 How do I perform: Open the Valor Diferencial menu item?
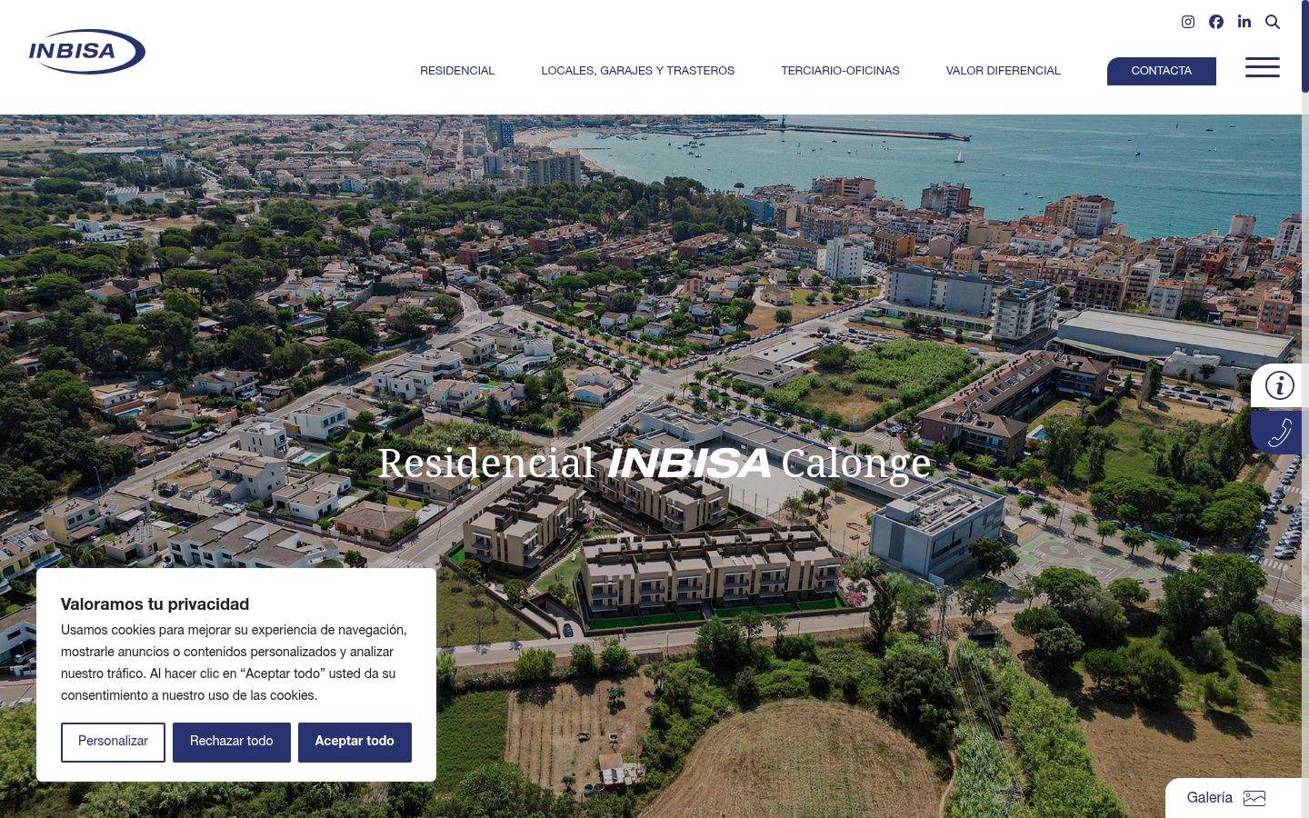(1004, 71)
